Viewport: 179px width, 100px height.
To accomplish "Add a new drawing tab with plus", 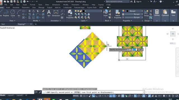I will (x=36, y=24).
